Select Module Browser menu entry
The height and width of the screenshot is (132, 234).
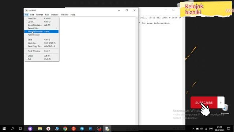(41, 32)
